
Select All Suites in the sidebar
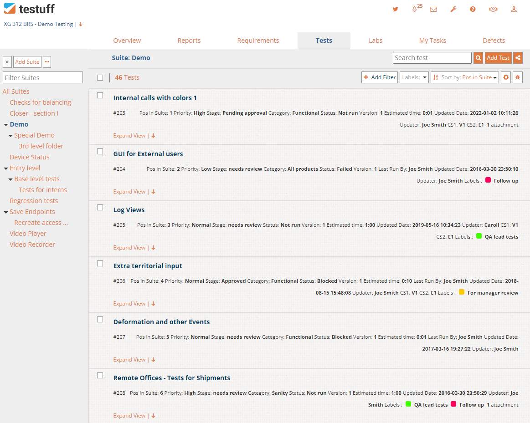pos(16,92)
